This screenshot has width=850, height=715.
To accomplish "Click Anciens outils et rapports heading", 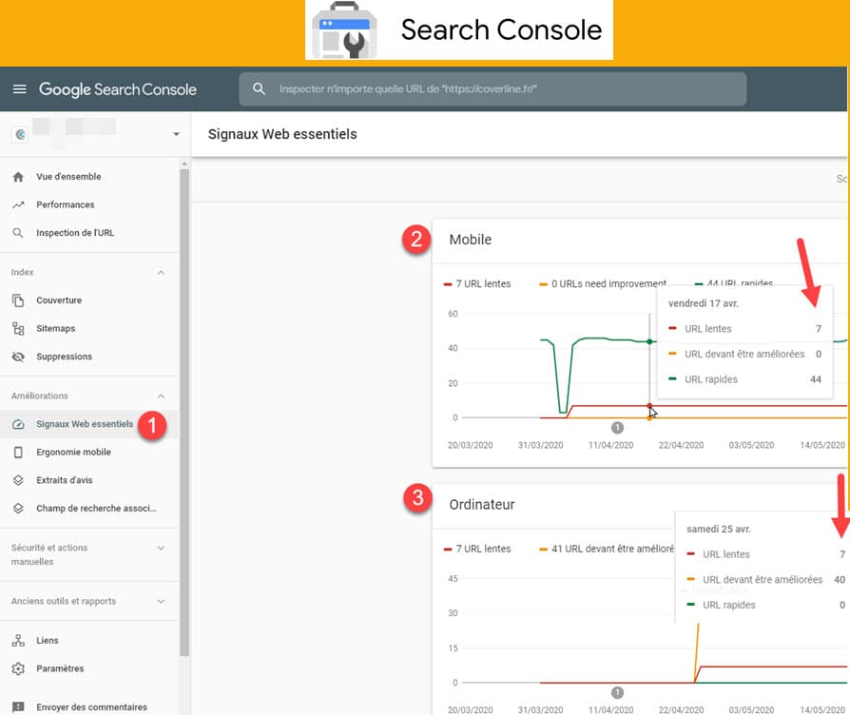I will click(x=64, y=601).
